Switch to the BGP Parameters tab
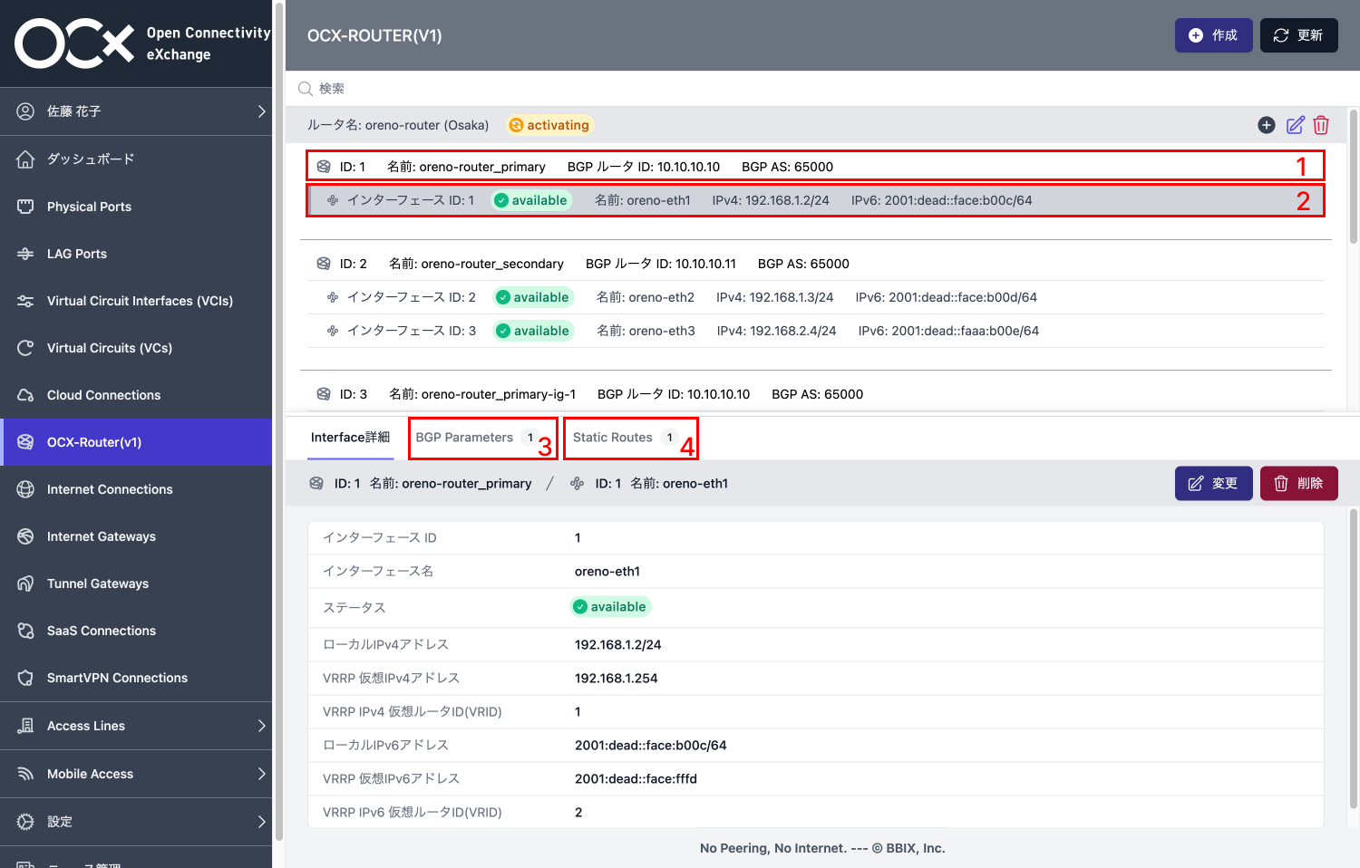The width and height of the screenshot is (1360, 868). pos(464,437)
